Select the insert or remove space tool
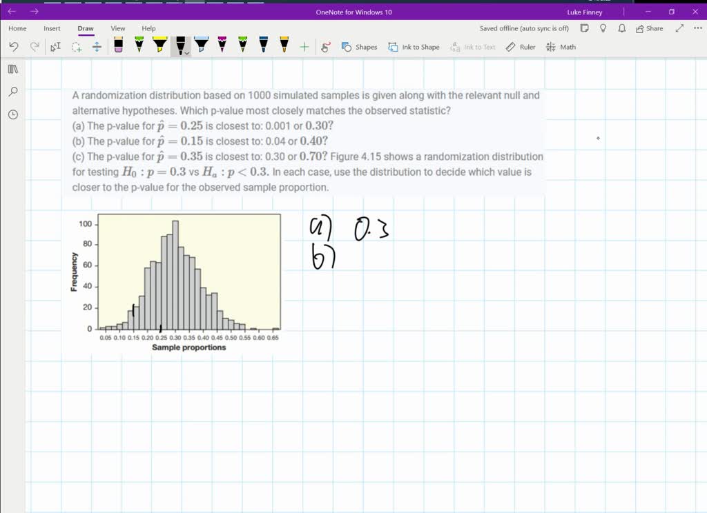Screen dimensions: 707x513 tap(97, 47)
